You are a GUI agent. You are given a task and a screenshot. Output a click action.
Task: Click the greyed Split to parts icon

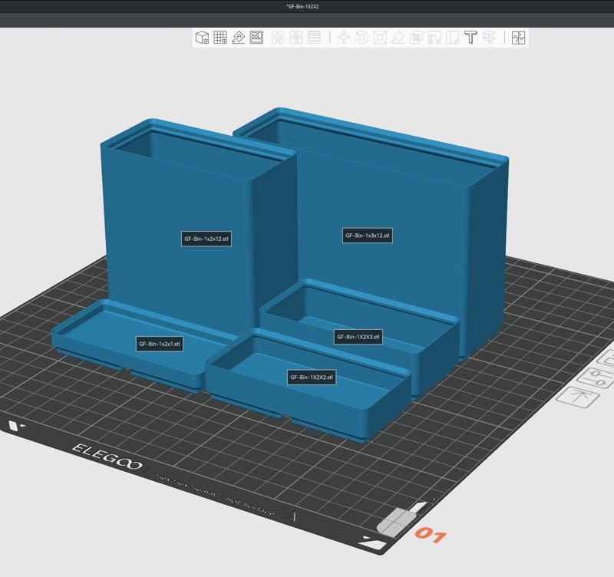pyautogui.click(x=296, y=38)
